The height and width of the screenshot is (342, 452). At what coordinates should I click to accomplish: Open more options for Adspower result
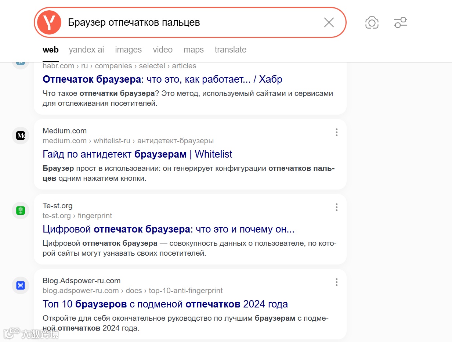click(336, 282)
